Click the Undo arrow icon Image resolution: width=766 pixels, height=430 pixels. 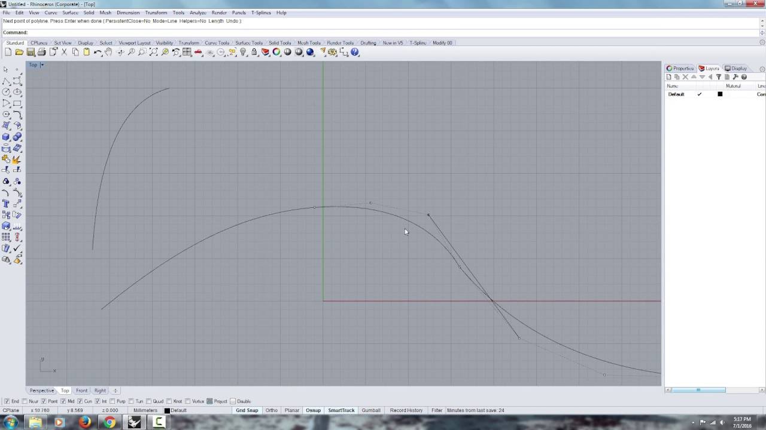98,53
